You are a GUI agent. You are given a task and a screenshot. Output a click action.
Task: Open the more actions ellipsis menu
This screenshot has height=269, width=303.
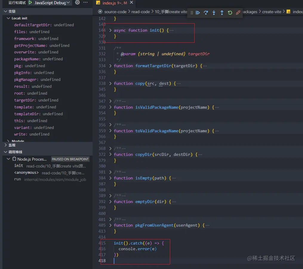86,3
